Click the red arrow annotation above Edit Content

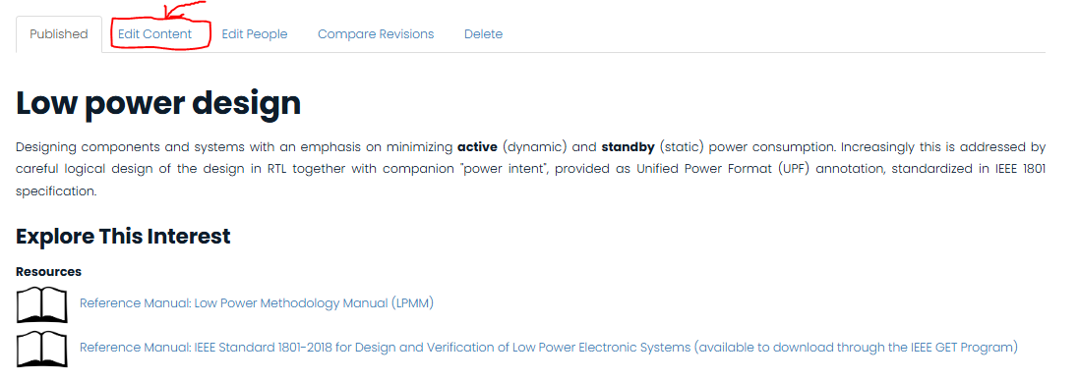click(182, 13)
